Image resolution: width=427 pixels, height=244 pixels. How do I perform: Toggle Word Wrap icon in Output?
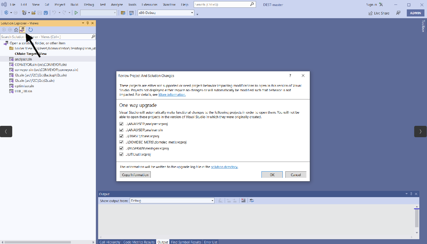pyautogui.click(x=252, y=201)
